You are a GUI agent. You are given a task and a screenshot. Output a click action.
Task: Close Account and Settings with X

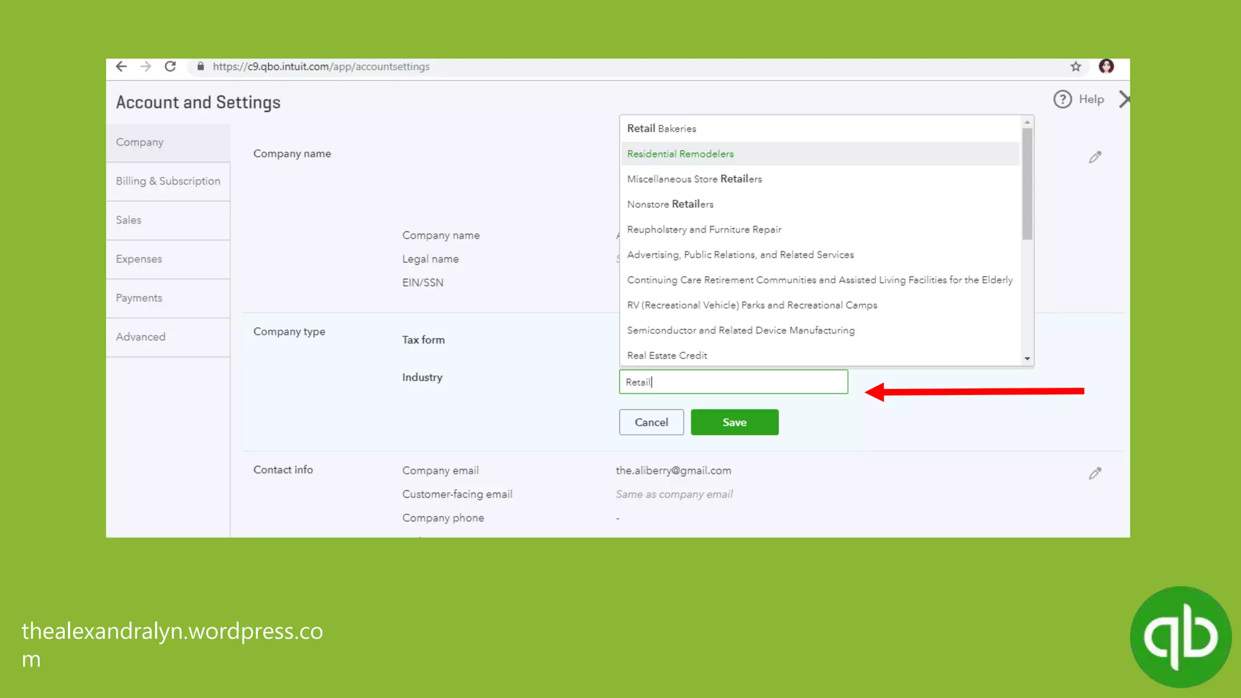click(x=1123, y=99)
